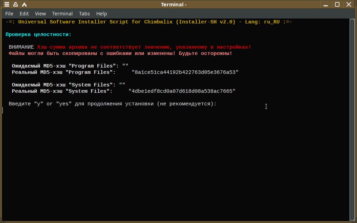This screenshot has height=223, width=357.
Task: Click the "Terminal -" window title text
Action: (174, 5)
